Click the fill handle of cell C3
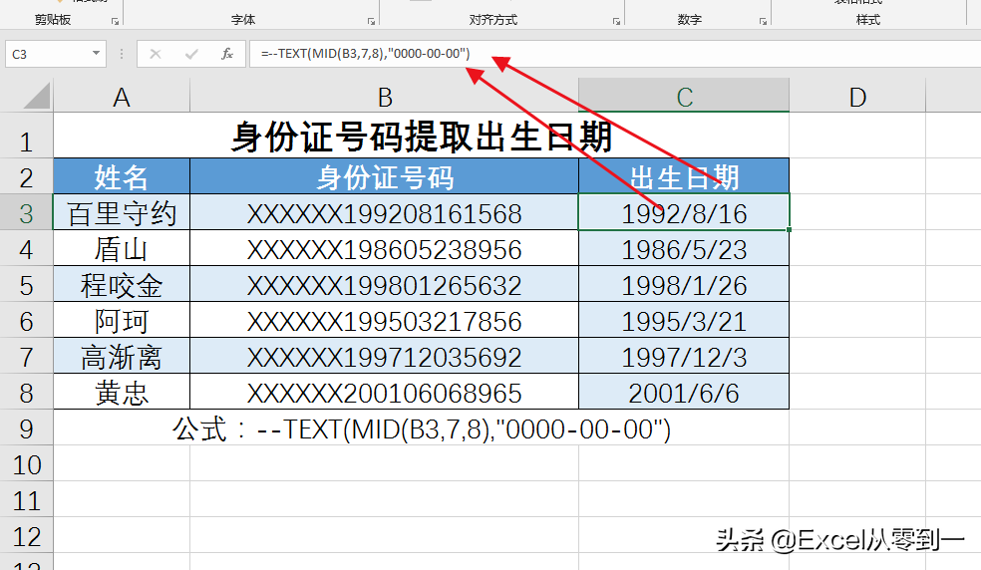 789,229
